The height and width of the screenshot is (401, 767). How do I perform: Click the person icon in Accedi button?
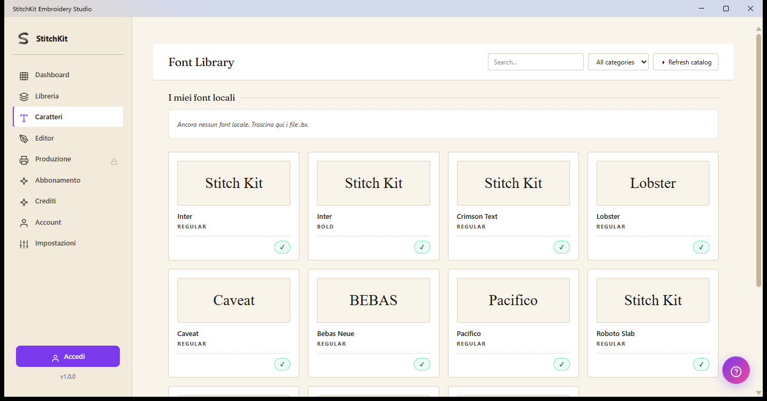(55, 358)
